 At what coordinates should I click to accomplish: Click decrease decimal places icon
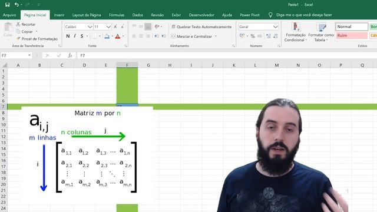click(276, 36)
